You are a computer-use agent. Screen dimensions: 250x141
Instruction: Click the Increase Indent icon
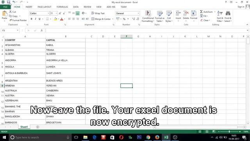[x=87, y=19]
